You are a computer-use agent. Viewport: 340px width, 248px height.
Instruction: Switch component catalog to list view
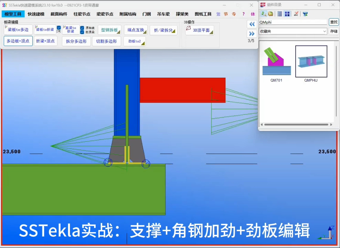click(280, 14)
